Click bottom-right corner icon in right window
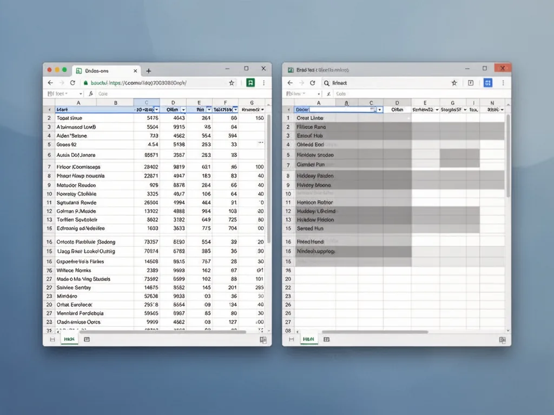 [x=503, y=339]
